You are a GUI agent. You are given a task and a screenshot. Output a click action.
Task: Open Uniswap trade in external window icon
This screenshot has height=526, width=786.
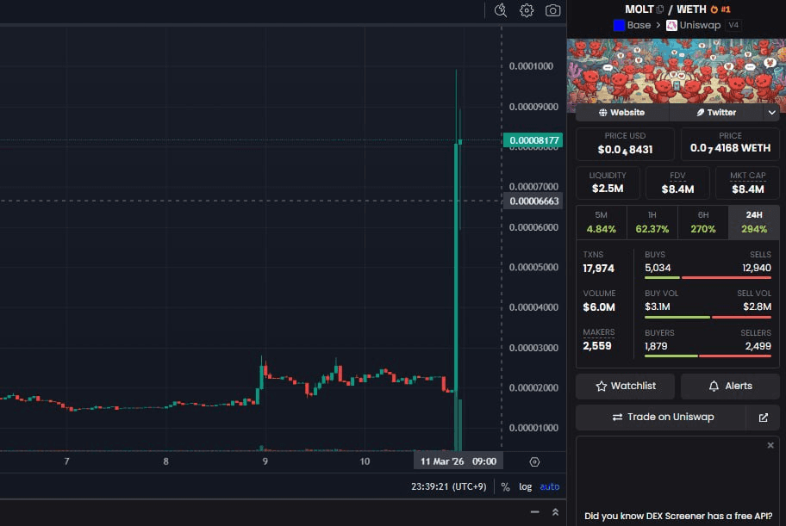click(x=763, y=418)
